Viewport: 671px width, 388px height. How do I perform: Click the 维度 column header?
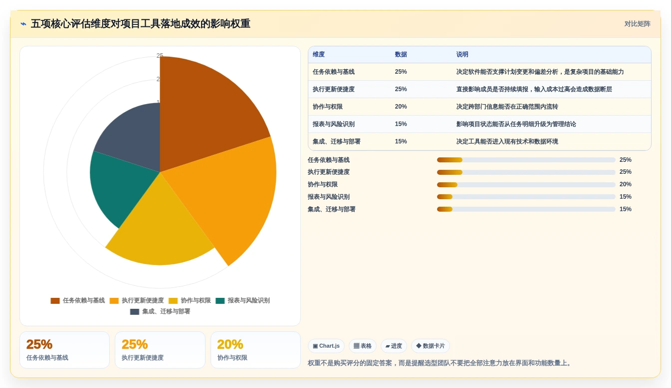pos(319,55)
